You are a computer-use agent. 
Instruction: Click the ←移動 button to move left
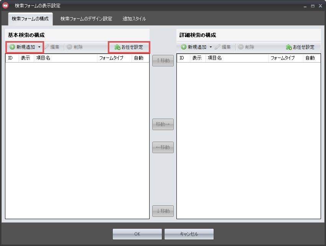coord(163,147)
